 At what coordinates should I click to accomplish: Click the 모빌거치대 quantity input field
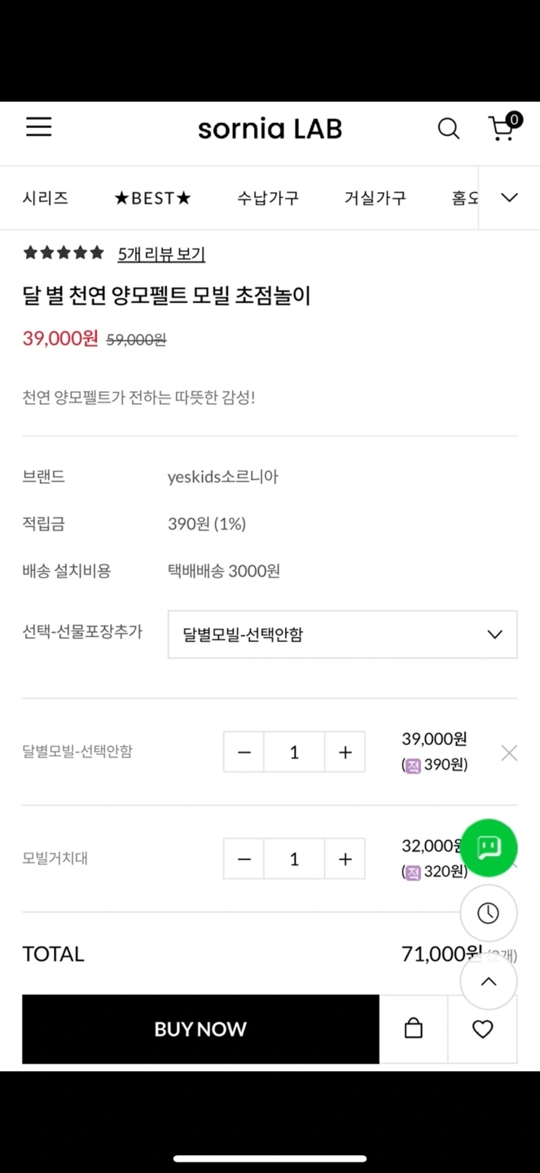pos(294,859)
